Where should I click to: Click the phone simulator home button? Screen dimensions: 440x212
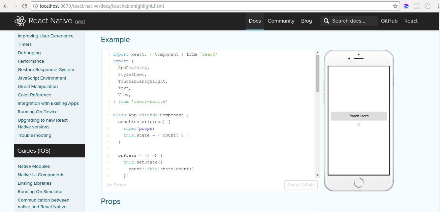(x=359, y=183)
